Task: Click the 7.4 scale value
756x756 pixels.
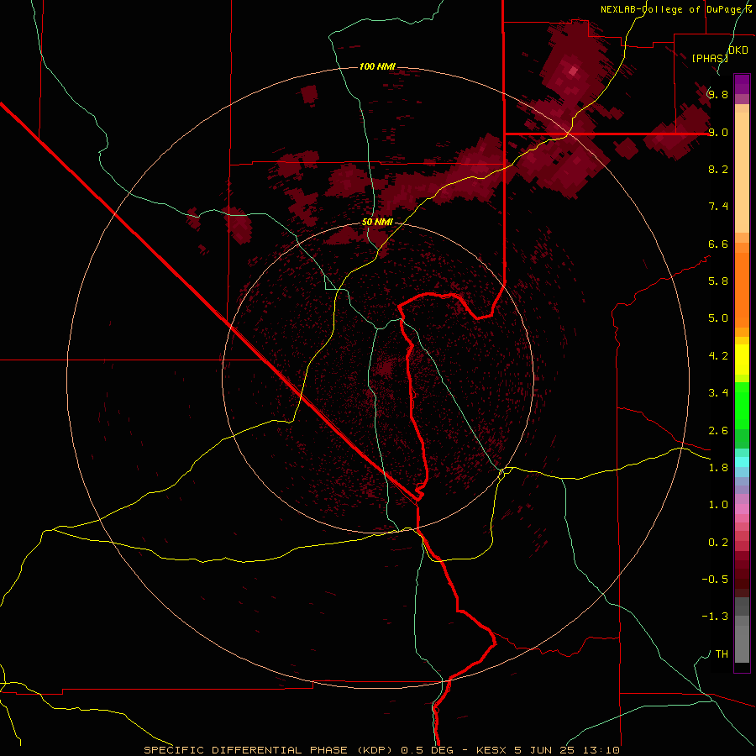Action: pyautogui.click(x=718, y=207)
